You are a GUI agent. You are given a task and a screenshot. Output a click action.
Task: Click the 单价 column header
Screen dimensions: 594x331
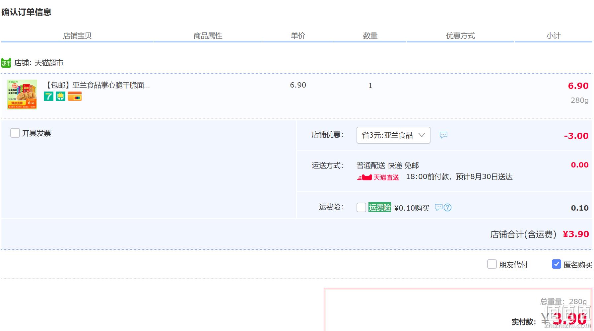pyautogui.click(x=298, y=36)
